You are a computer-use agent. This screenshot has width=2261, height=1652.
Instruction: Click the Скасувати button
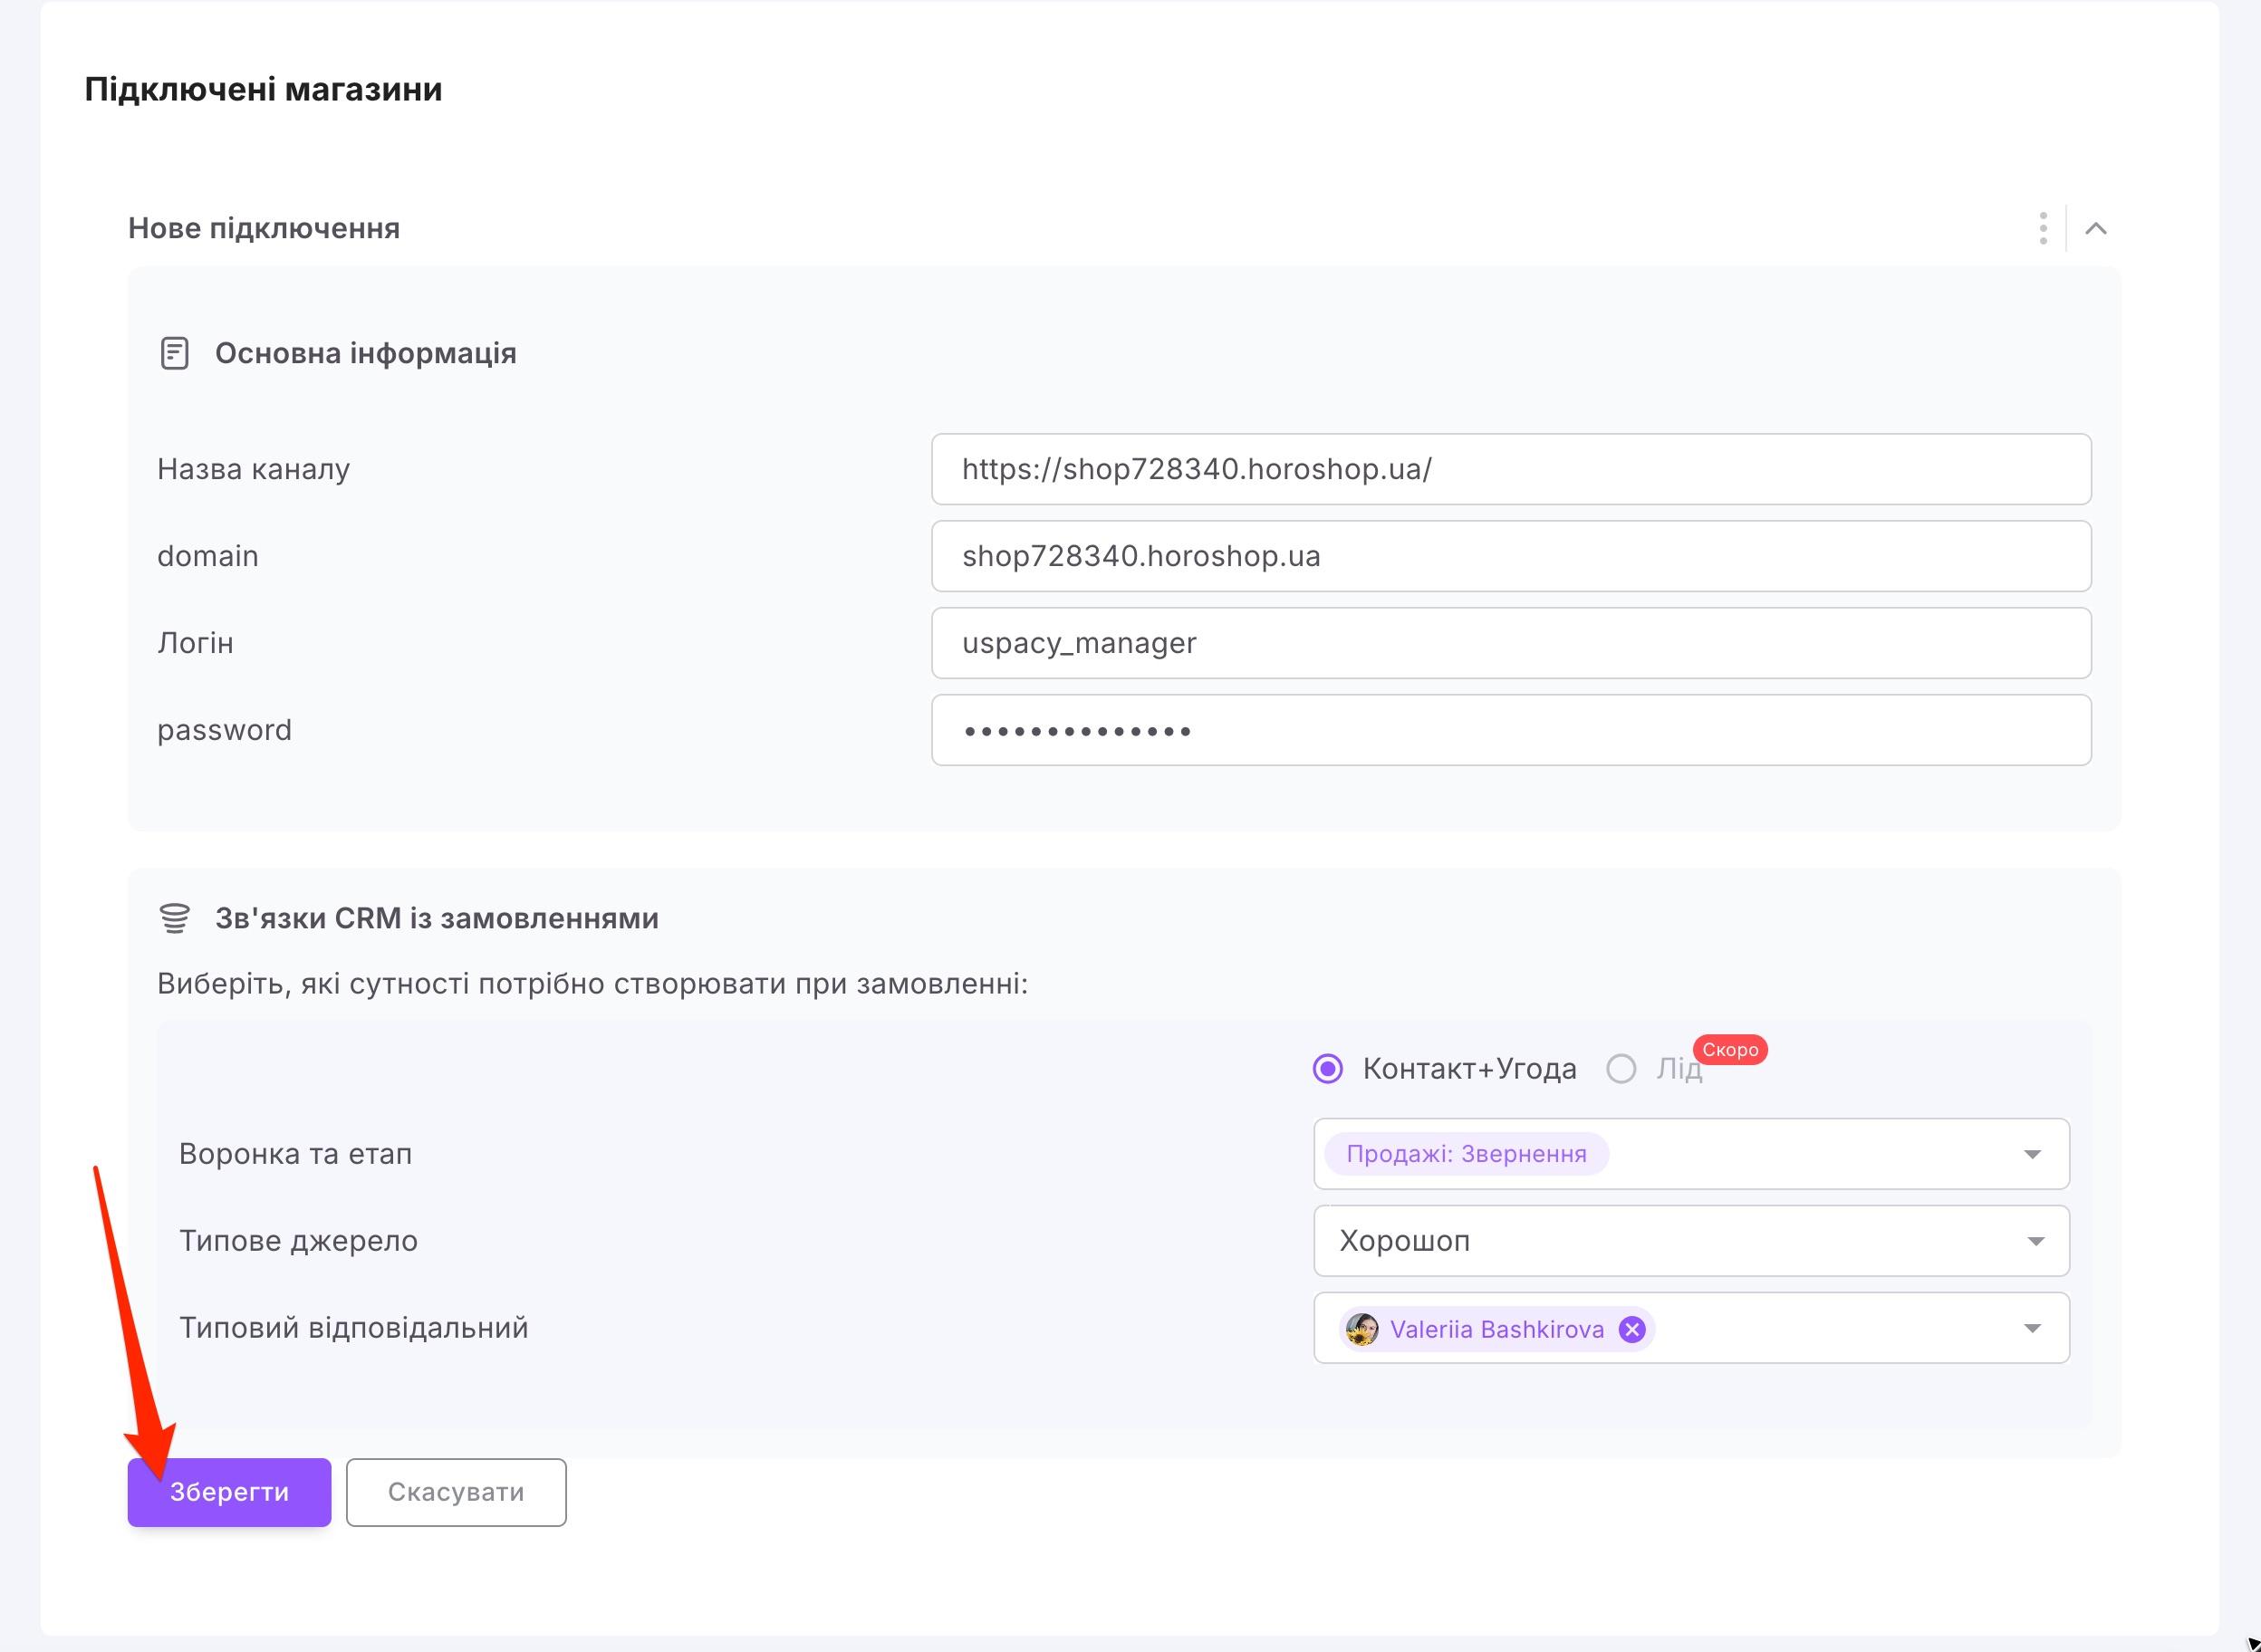point(456,1492)
